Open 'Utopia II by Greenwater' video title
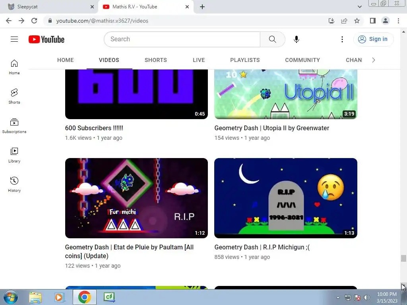The image size is (407, 305). point(272,128)
